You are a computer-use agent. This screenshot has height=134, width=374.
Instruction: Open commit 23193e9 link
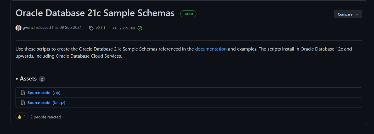pyautogui.click(x=127, y=28)
